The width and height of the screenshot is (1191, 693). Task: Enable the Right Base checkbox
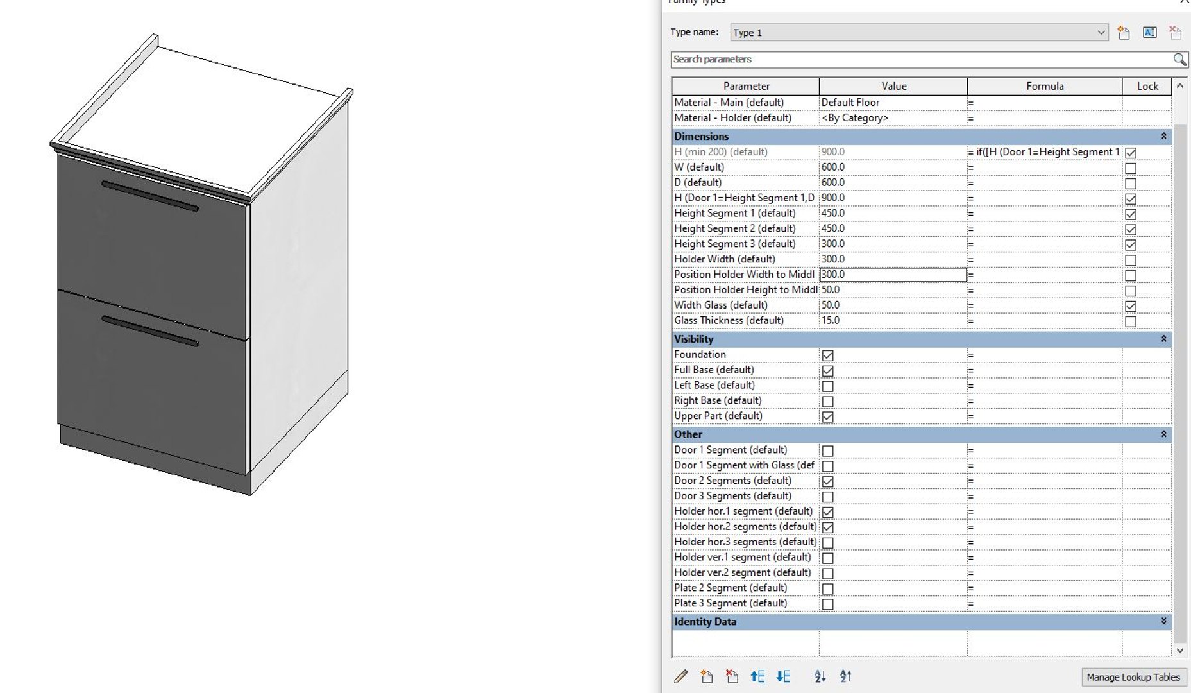828,402
